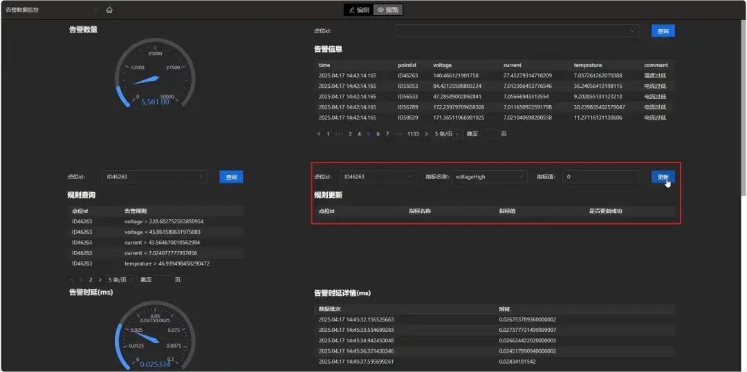Click current value 27.45279314718209
The width and height of the screenshot is (747, 372).
pyautogui.click(x=528, y=76)
